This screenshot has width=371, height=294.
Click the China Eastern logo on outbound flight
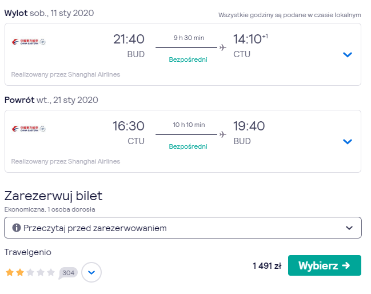point(29,42)
